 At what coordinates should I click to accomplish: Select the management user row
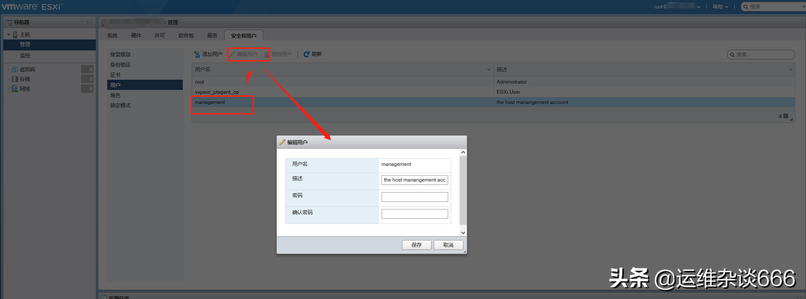pyautogui.click(x=493, y=102)
